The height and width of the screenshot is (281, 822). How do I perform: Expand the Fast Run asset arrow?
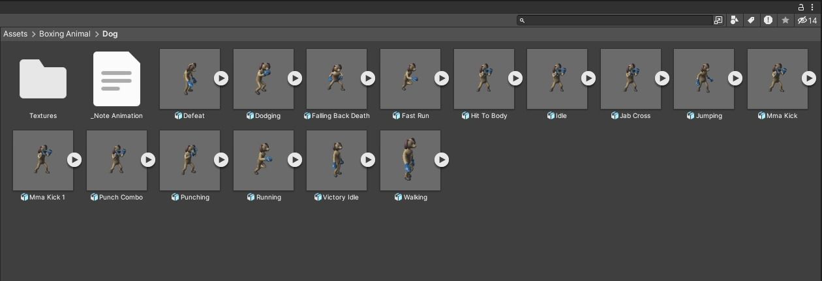[x=442, y=78]
